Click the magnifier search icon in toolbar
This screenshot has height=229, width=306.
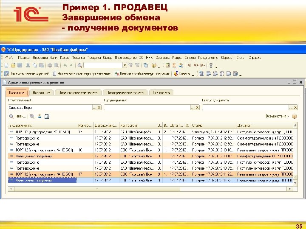79,65
